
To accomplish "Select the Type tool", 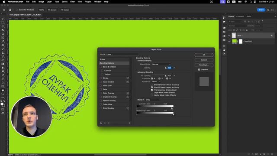I will pyautogui.click(x=3, y=79).
